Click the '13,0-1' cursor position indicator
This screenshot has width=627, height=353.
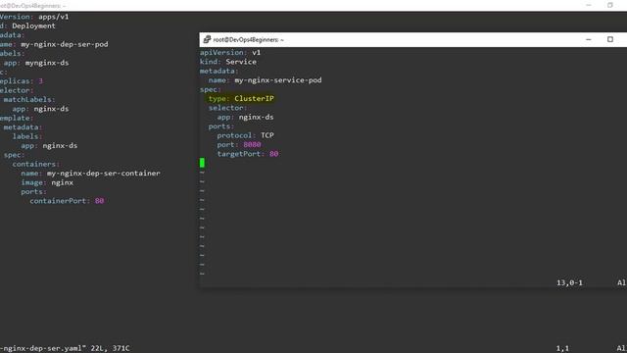(569, 283)
